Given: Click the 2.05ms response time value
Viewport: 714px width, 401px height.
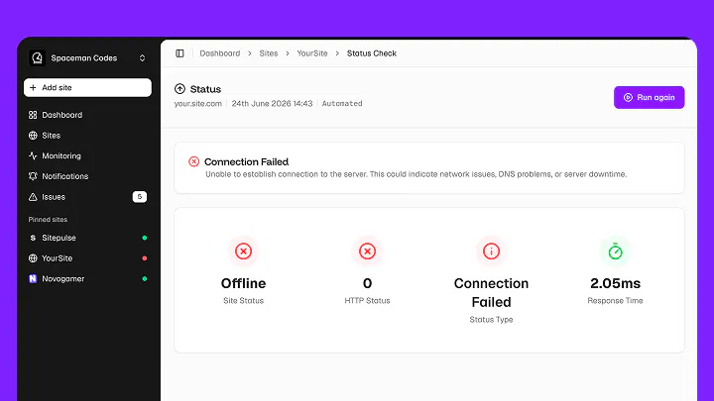Looking at the screenshot, I should (x=615, y=283).
